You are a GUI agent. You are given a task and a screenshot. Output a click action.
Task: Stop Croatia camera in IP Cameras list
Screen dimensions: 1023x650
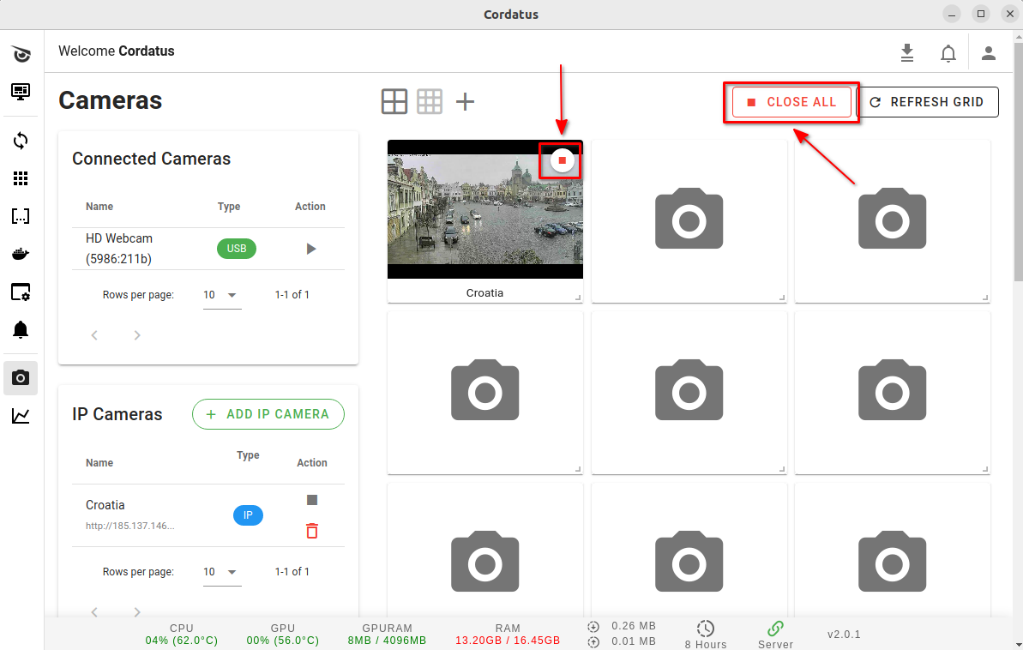312,500
